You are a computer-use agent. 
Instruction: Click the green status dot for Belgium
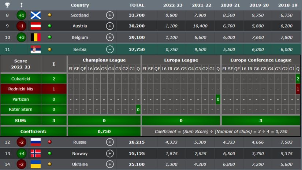click(x=50, y=37)
